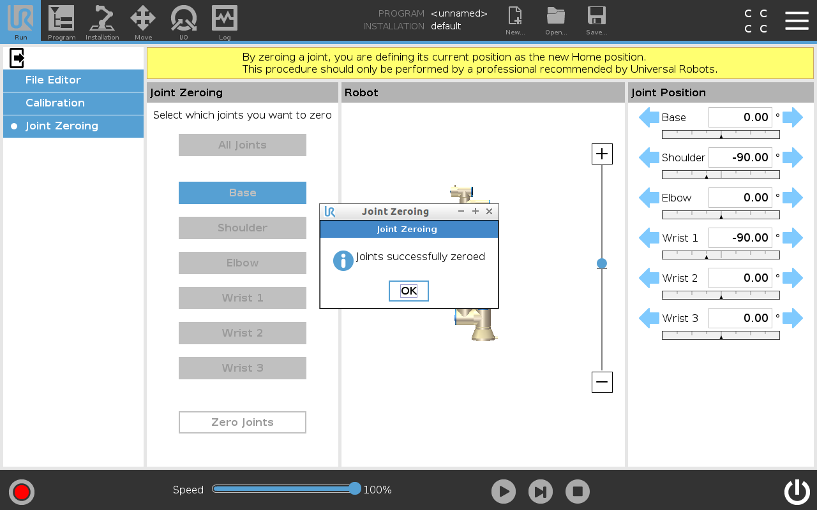The width and height of the screenshot is (817, 510).
Task: Switch to the Move tab
Action: click(x=143, y=20)
